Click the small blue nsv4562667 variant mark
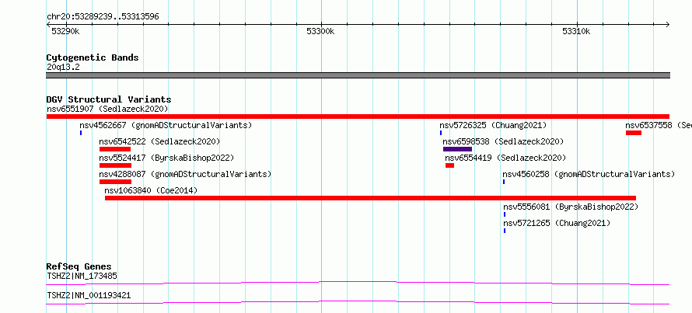This screenshot has height=313, width=692. pos(81,133)
